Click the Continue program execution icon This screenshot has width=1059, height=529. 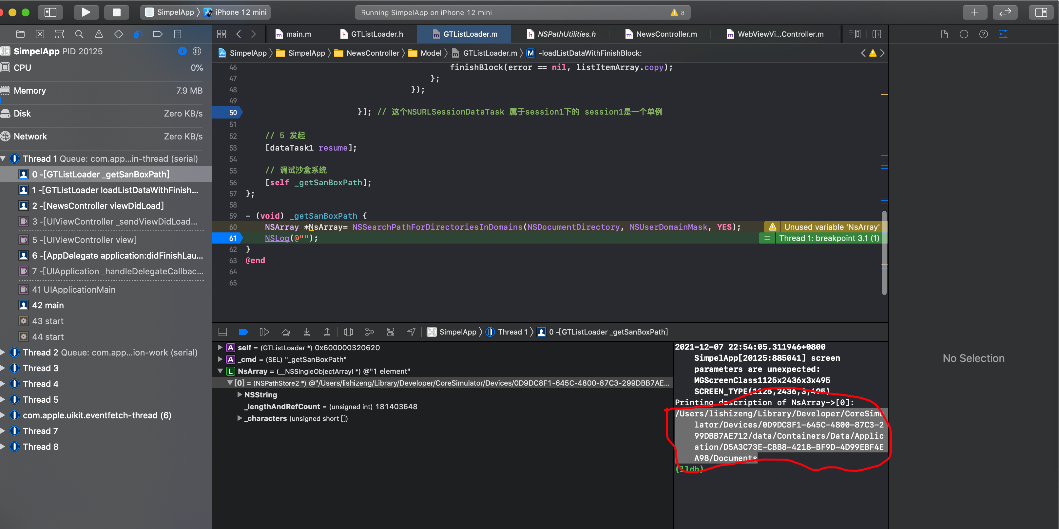pos(264,332)
